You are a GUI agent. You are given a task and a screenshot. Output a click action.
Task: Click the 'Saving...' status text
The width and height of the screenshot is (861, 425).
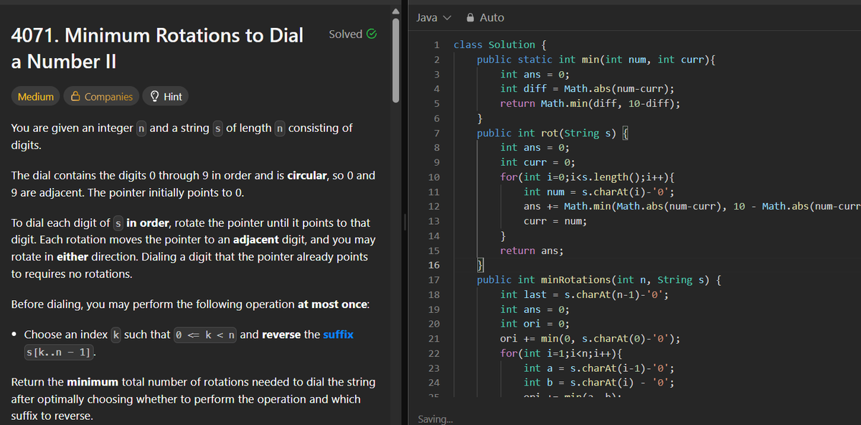(435, 419)
